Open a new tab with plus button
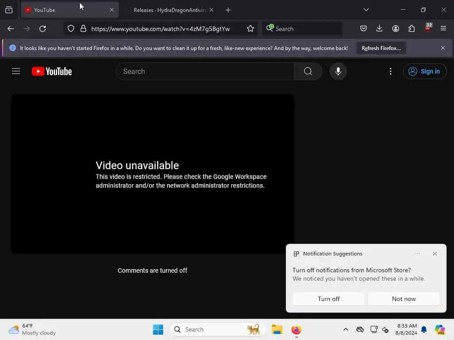454x340 pixels. tap(228, 10)
